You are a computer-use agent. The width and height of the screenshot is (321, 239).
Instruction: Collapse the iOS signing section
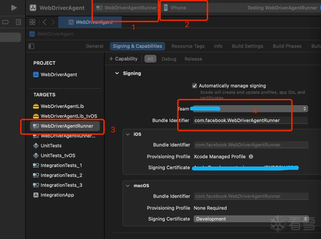point(128,134)
